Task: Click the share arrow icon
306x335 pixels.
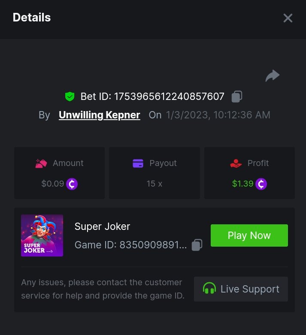Action: click(272, 76)
